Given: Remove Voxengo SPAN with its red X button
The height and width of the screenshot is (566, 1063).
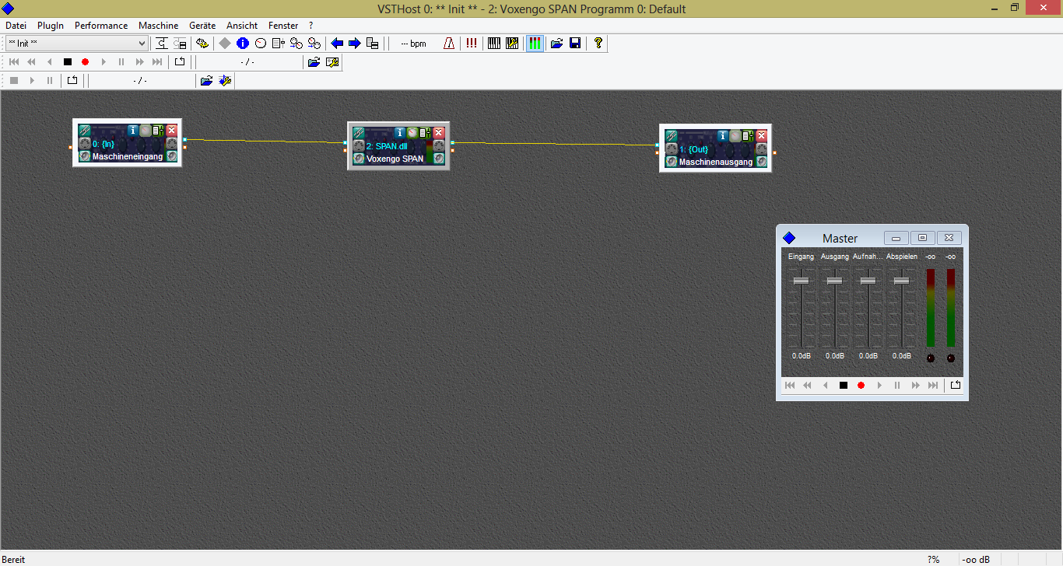Looking at the screenshot, I should tap(439, 133).
